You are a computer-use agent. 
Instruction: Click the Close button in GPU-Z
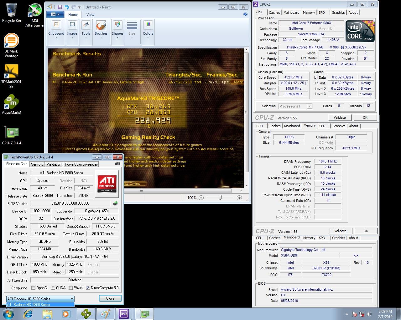pos(110,298)
